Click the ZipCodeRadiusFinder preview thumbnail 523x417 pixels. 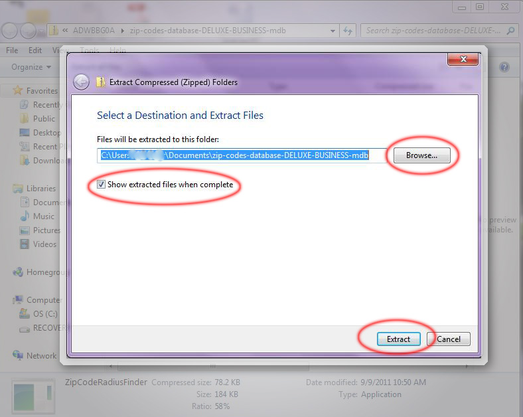[x=33, y=396]
